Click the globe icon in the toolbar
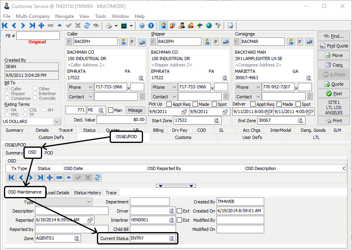 click(209, 26)
